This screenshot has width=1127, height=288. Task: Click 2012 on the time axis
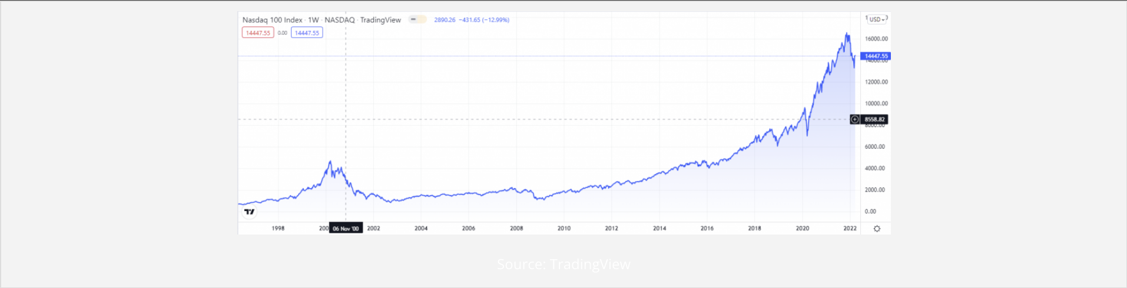tap(612, 229)
